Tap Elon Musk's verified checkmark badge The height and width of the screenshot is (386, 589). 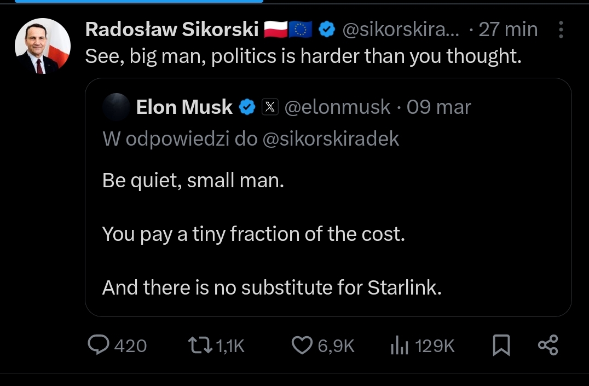click(x=248, y=107)
